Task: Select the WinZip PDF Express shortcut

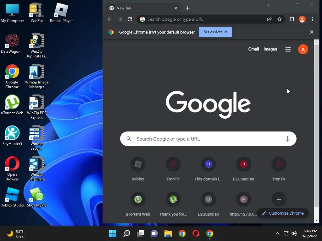Action: coord(36,107)
